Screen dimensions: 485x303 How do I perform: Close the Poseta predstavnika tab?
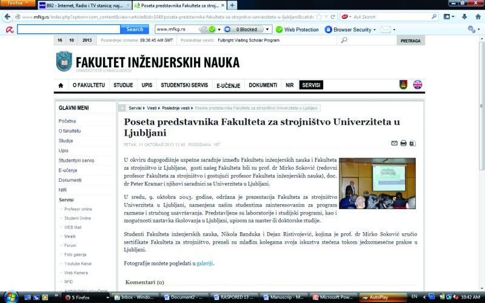coord(222,5)
